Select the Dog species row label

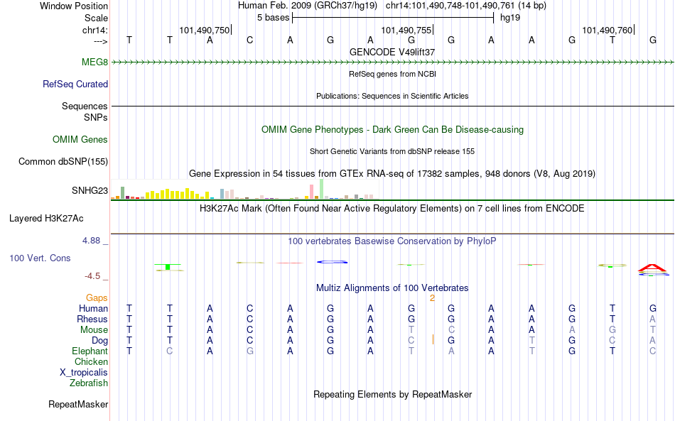point(99,340)
